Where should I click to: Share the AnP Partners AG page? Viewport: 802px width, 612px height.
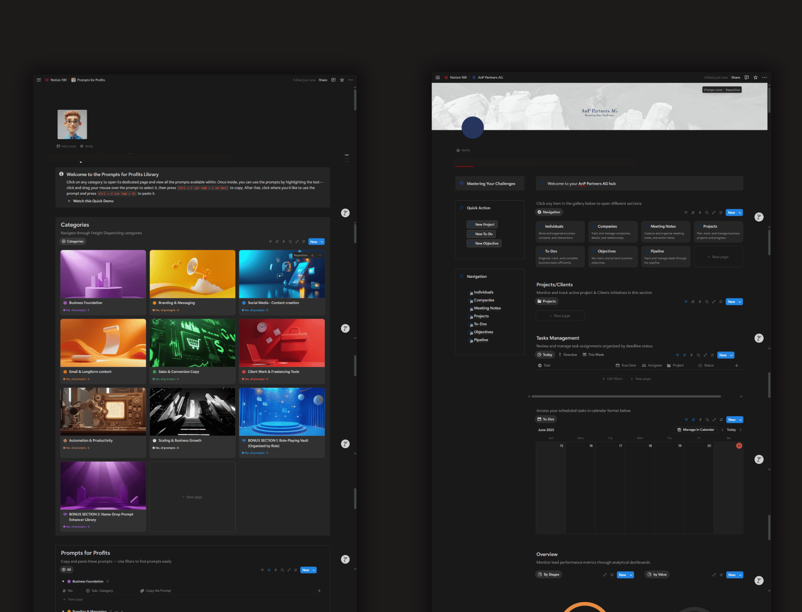pyautogui.click(x=736, y=77)
